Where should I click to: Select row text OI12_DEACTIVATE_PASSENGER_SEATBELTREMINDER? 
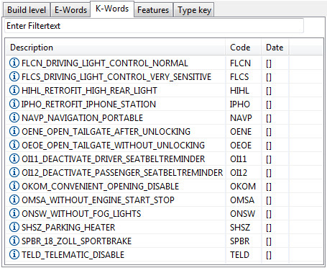coord(122,173)
